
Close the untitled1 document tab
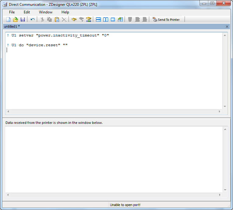tap(227, 27)
